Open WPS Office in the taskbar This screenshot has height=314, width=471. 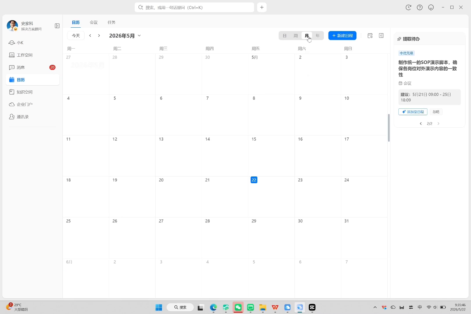pos(275,307)
